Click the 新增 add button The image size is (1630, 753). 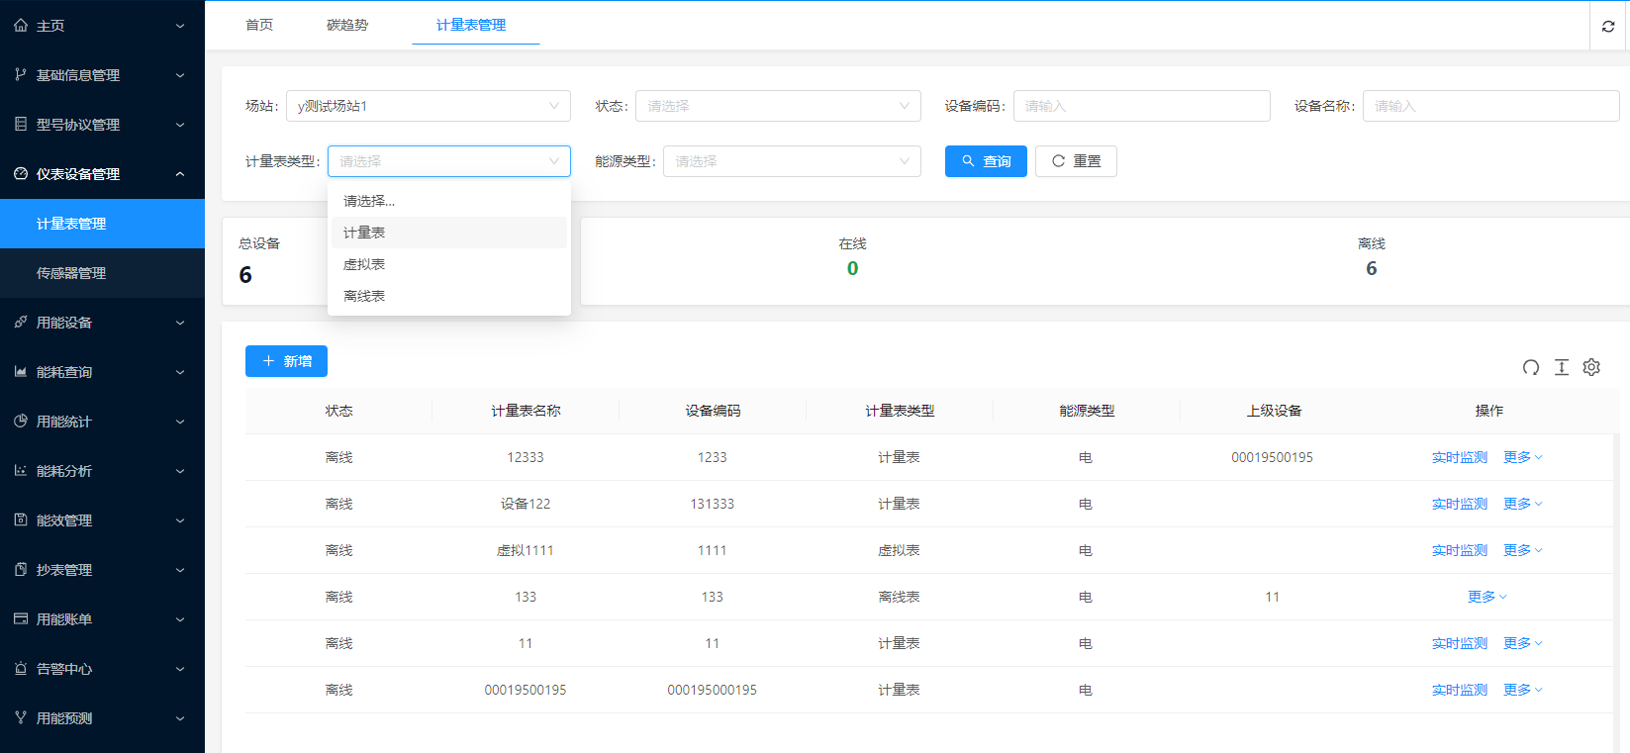coord(286,361)
